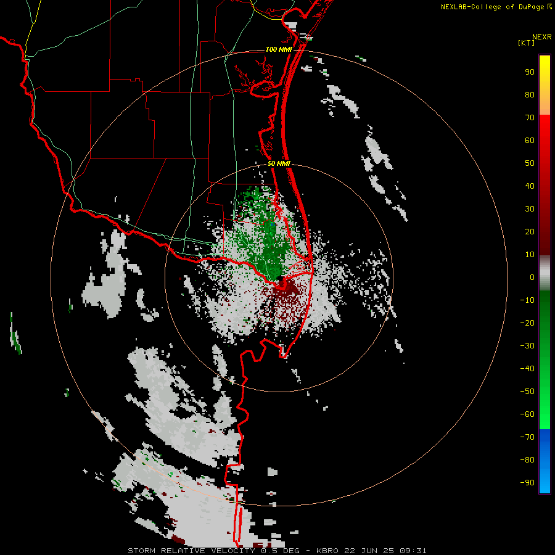Click the blue bottom color bar segment

click(545, 461)
